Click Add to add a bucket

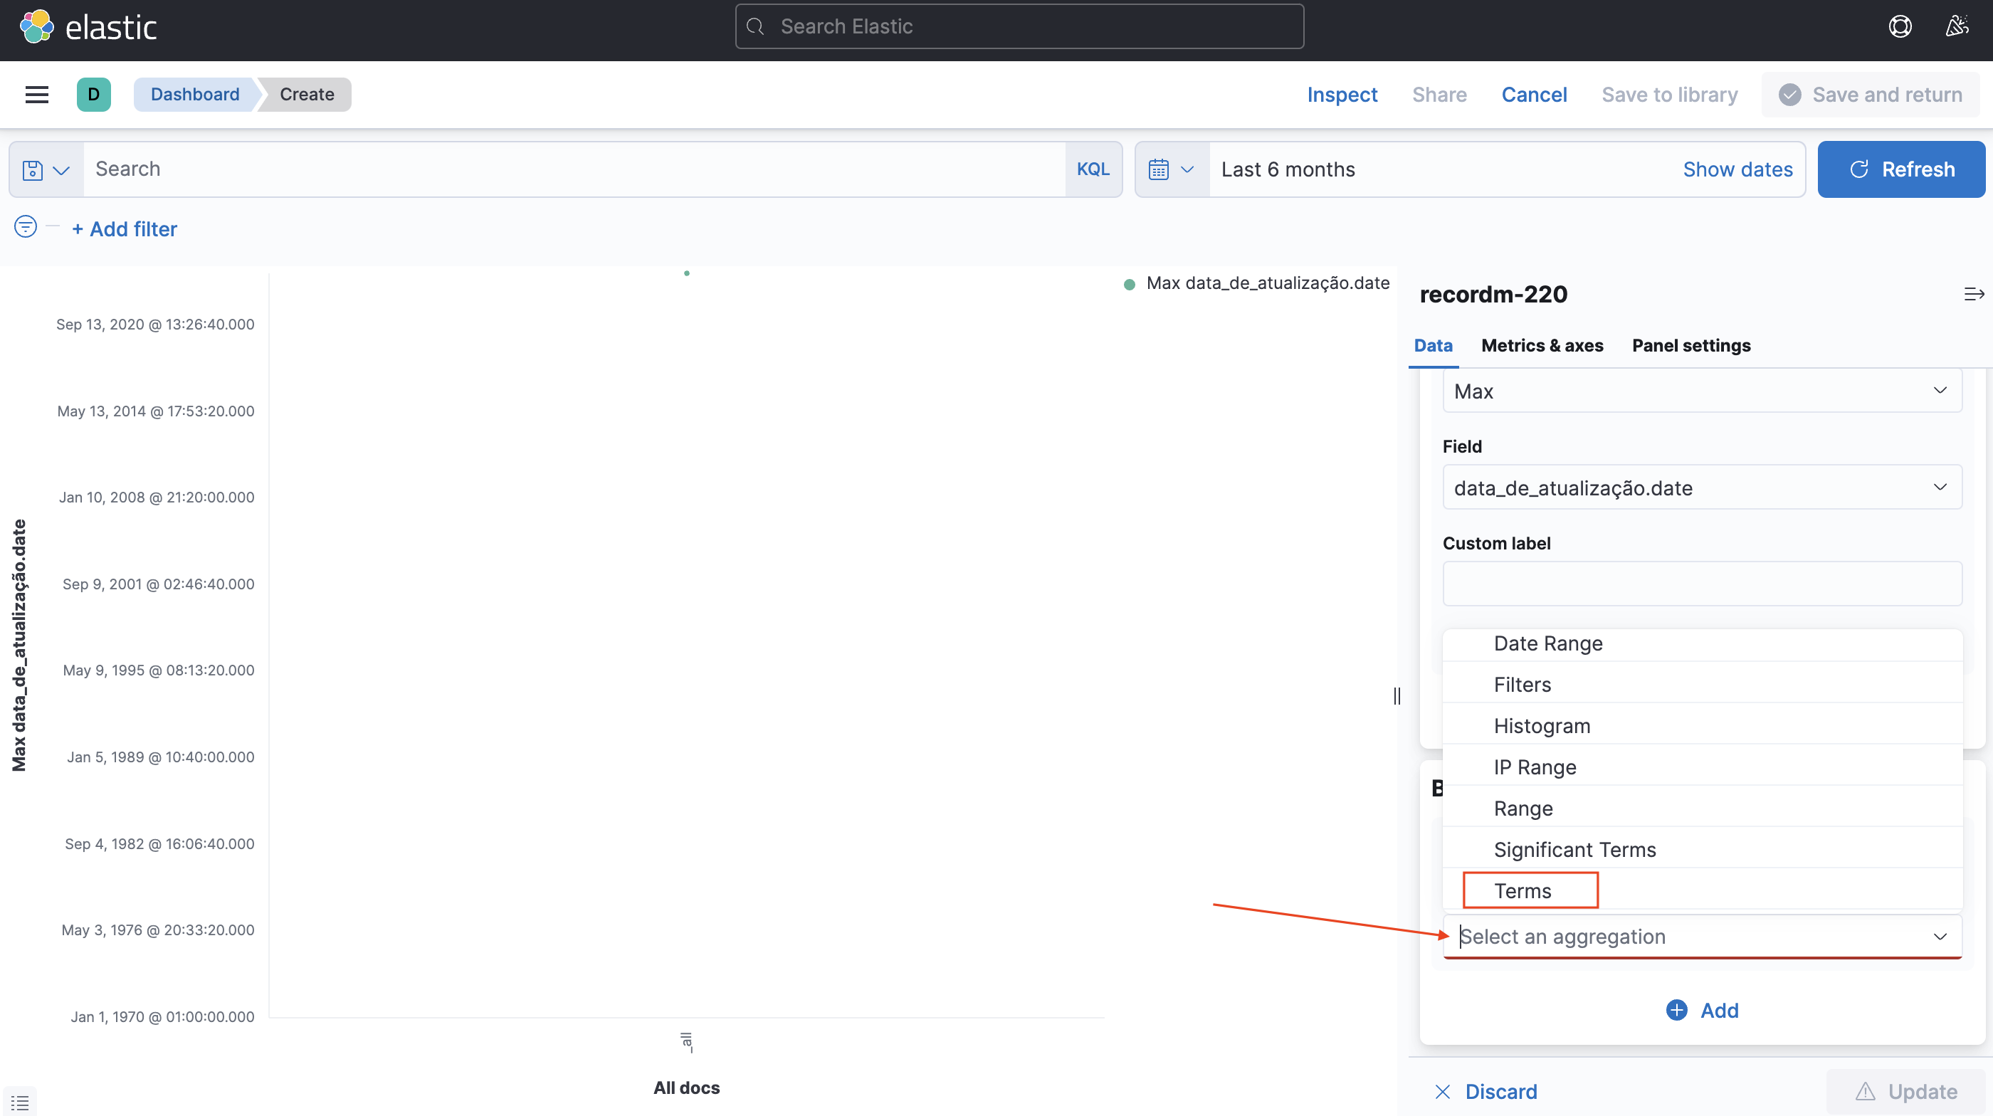(1701, 1010)
